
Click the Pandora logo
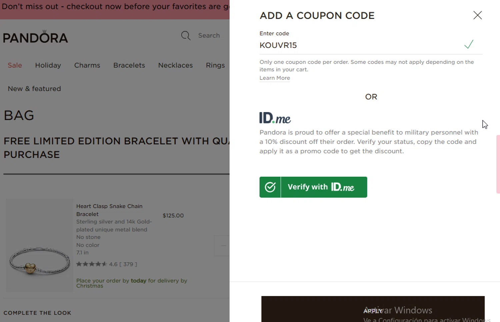(x=36, y=37)
